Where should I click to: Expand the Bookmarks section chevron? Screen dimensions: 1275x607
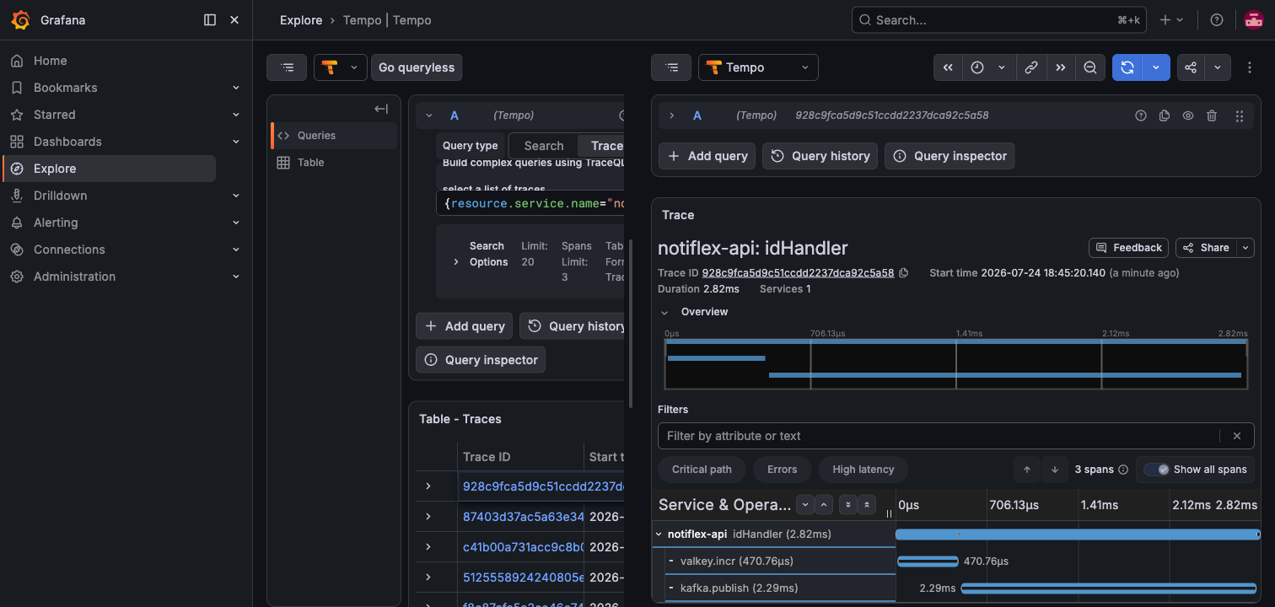[x=236, y=88]
